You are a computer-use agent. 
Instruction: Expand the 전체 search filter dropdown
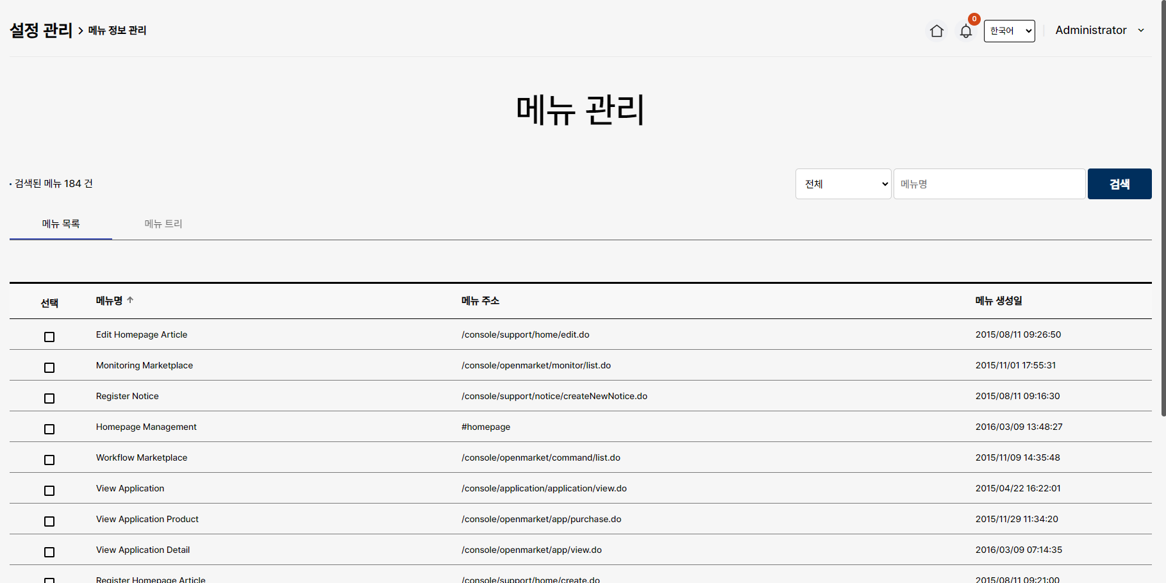point(843,184)
